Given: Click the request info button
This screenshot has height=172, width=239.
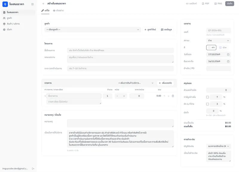Looking at the screenshot, I should click(166, 29).
